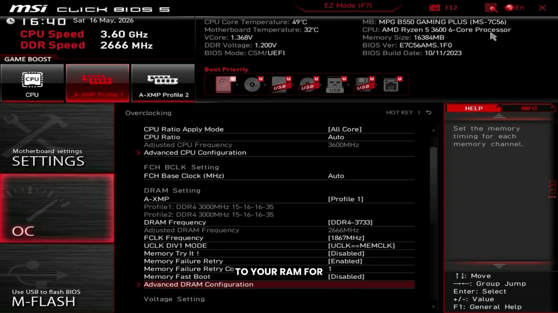
Task: Click the VCore: 1.368V reading
Action: tap(228, 37)
